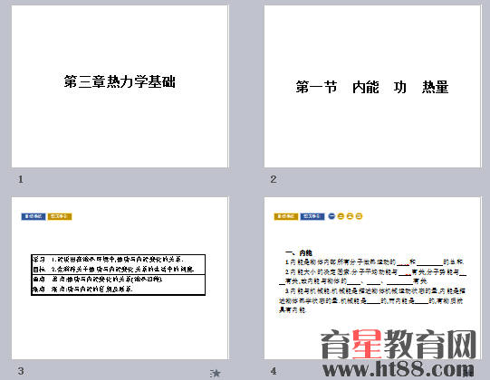Viewport: 490px width, 380px height.
Task: Select slide 4 thumbnail about 内能
Action: 372,278
